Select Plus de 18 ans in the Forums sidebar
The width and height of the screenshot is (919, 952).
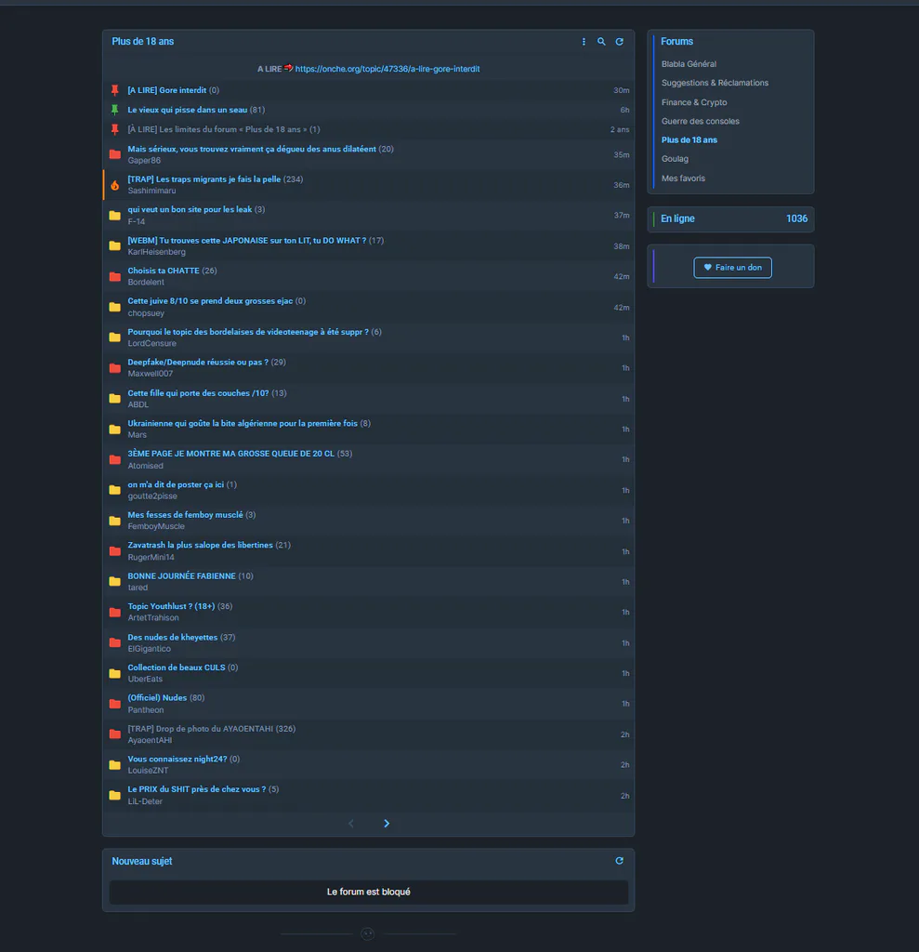pos(689,139)
